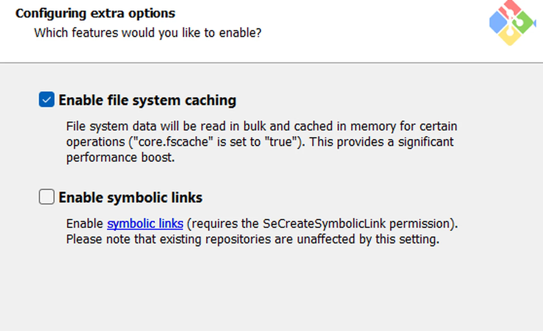Click the red diamond in the Git logo
The image size is (543, 331).
tap(509, 9)
